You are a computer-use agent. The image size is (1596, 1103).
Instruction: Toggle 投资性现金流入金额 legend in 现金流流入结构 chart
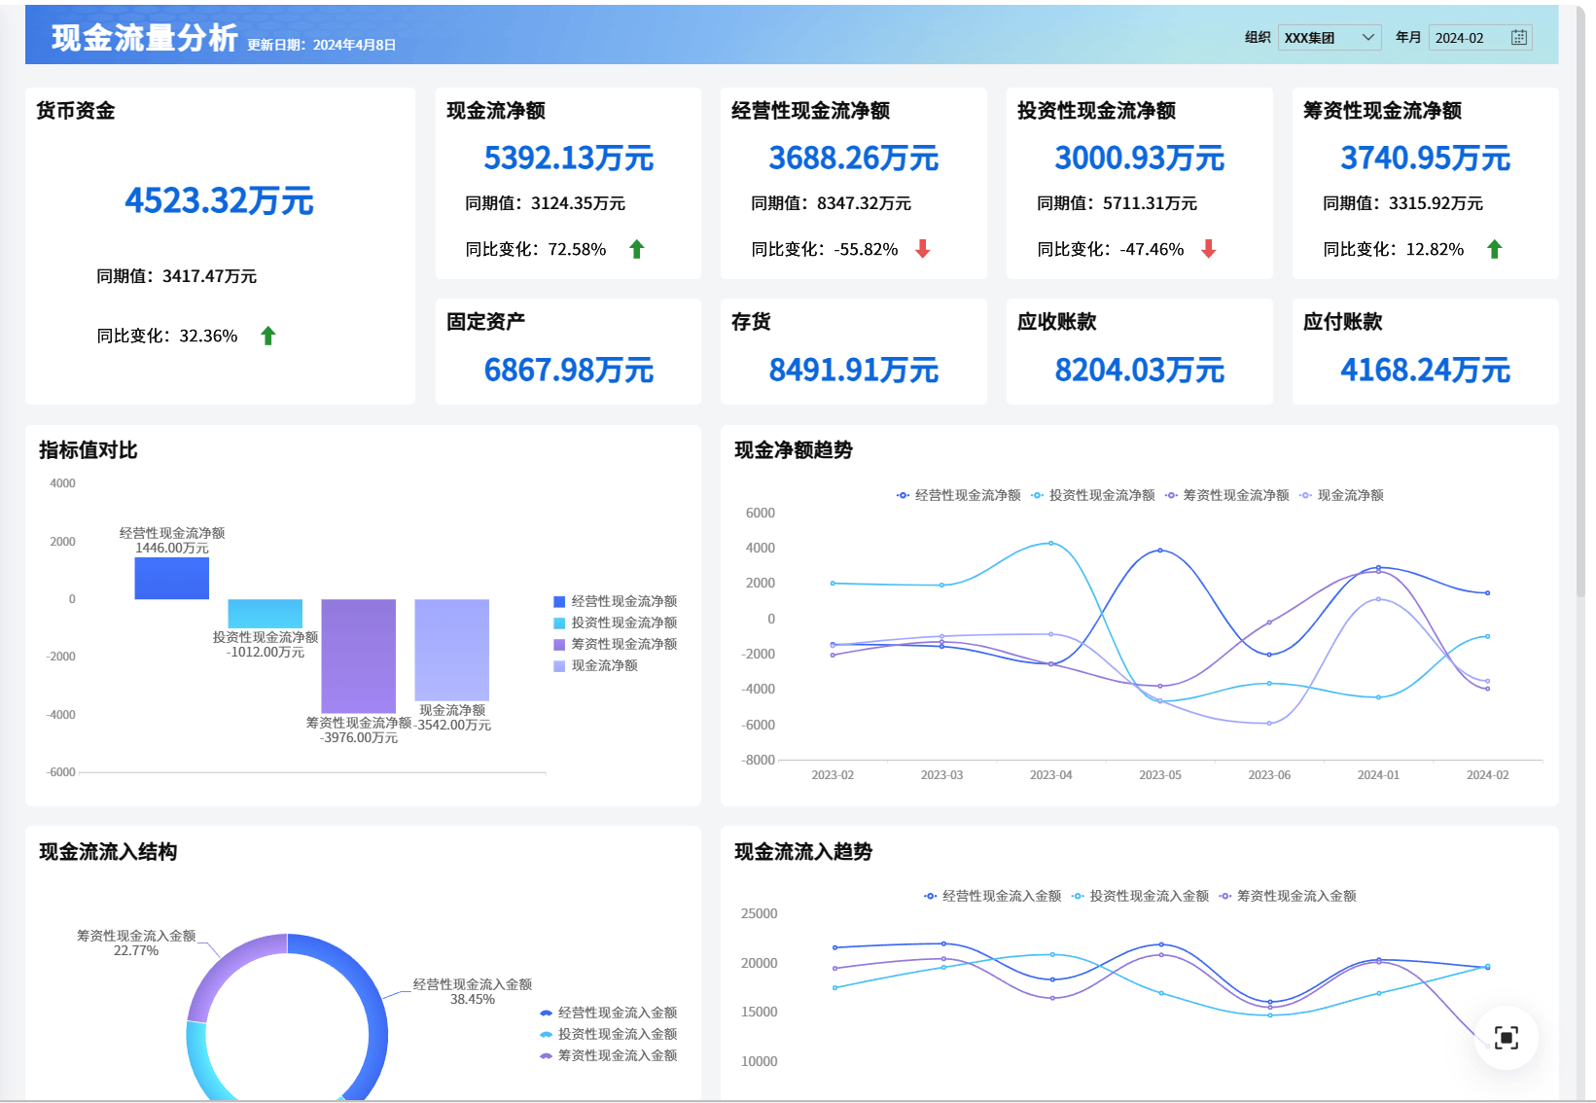(x=609, y=1034)
